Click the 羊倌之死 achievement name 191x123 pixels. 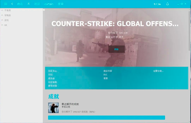(x=66, y=107)
